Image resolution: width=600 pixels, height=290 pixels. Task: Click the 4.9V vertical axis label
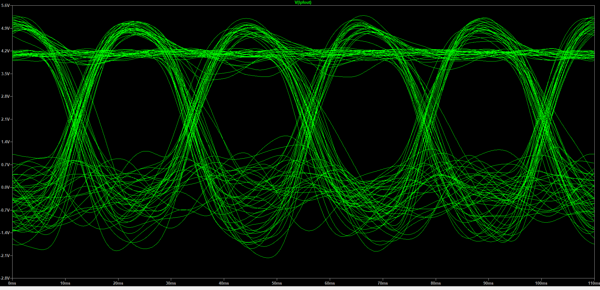(5, 28)
